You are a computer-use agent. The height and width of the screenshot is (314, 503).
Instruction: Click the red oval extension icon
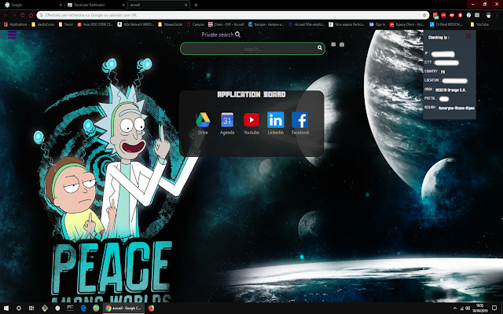click(461, 15)
